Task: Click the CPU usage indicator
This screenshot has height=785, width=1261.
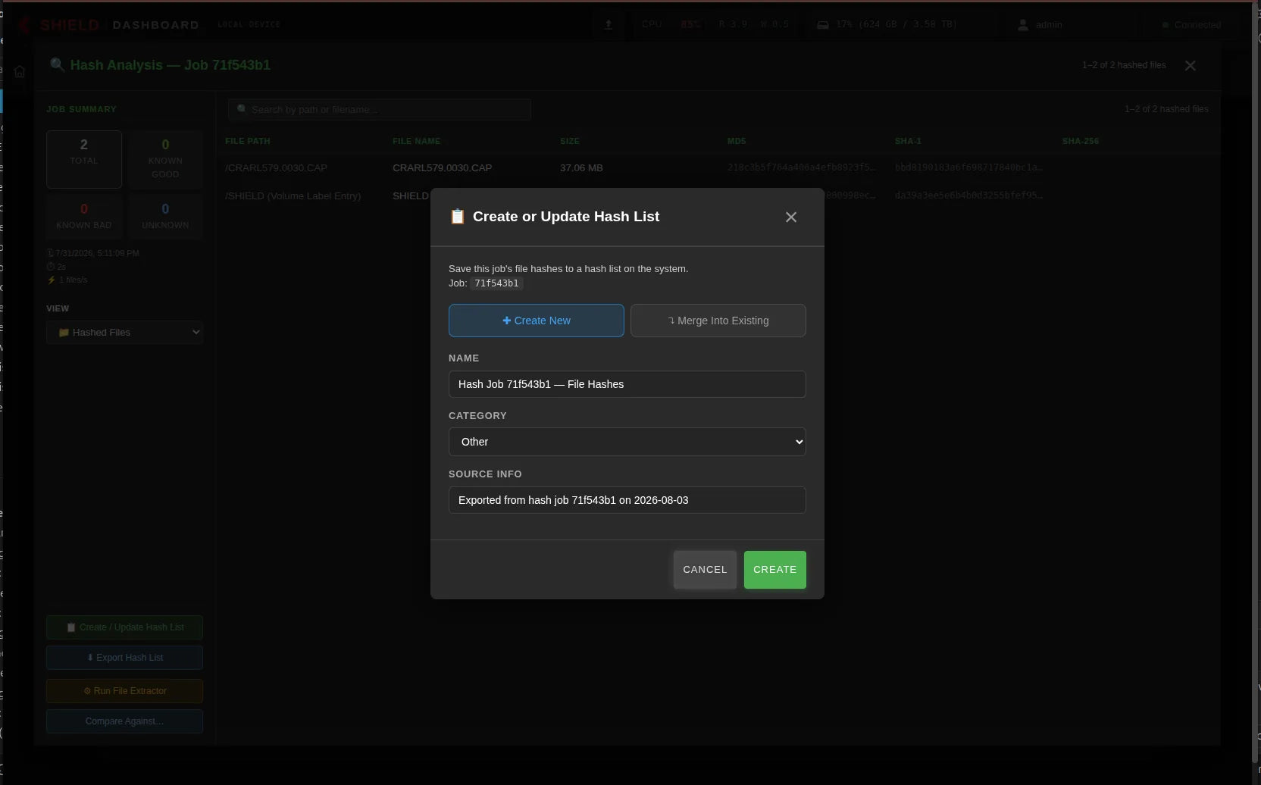Action: click(671, 24)
